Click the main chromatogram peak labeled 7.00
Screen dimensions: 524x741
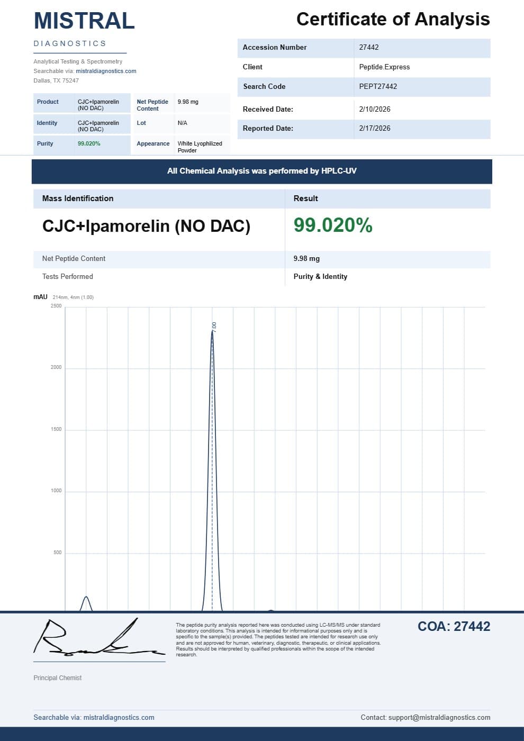click(212, 471)
